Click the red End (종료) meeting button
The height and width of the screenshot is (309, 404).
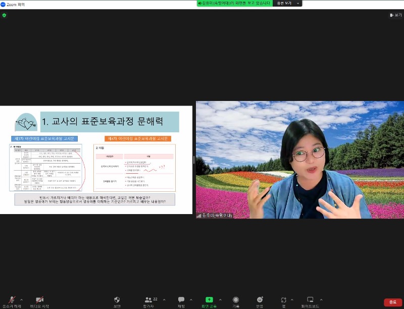point(393,302)
